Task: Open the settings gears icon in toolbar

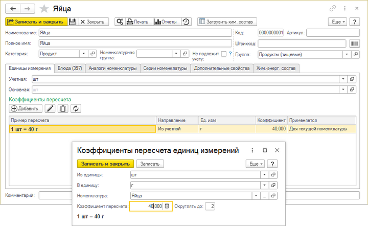Action: pos(120,22)
